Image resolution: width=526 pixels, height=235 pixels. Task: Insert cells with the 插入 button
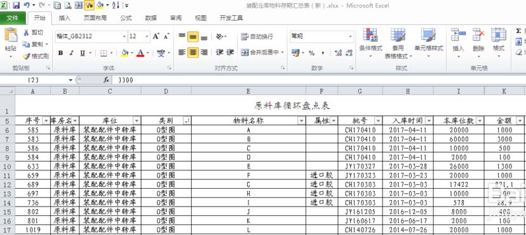click(458, 44)
